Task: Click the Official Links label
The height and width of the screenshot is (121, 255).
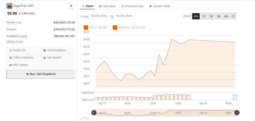Action: (15, 42)
